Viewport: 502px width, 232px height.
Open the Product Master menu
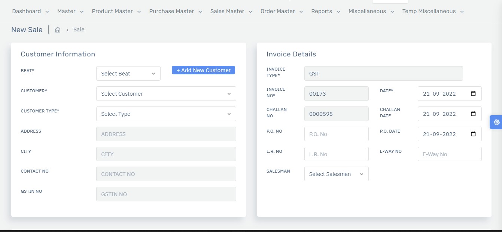(116, 11)
